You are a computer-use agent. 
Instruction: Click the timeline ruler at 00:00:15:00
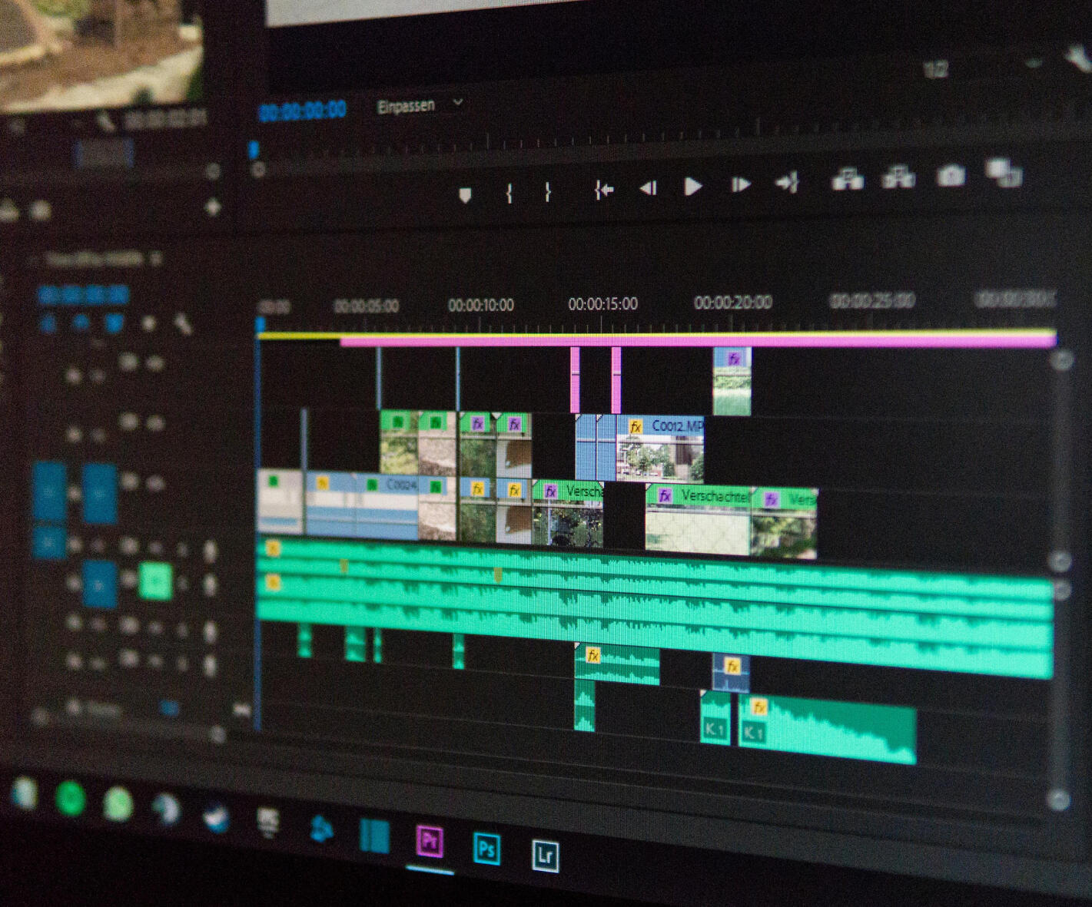[x=602, y=305]
